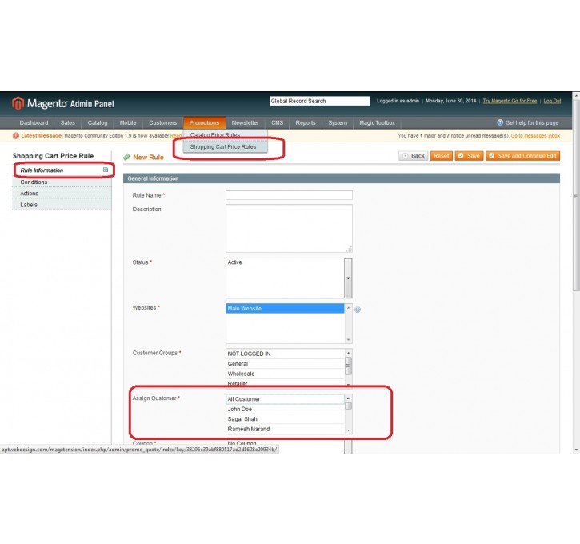580x544 pixels.
Task: Click Save and Continue Edit button
Action: pyautogui.click(x=522, y=156)
